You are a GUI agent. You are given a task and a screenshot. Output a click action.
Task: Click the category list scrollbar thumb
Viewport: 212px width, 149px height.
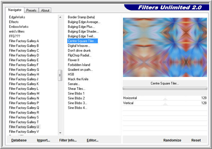[x=60, y=75]
